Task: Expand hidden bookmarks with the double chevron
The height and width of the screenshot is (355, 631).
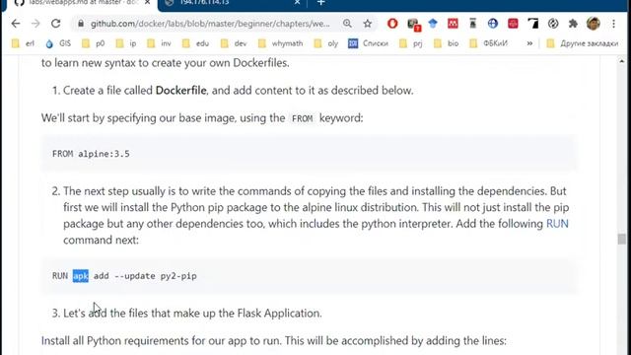Action: click(x=529, y=43)
